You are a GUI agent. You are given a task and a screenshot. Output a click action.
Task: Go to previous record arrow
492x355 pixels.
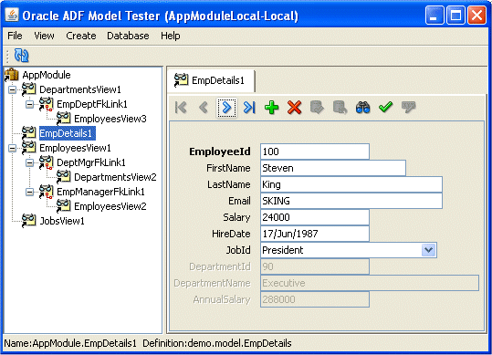click(x=204, y=108)
